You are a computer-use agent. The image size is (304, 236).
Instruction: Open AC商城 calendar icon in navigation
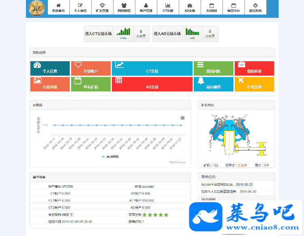click(211, 8)
